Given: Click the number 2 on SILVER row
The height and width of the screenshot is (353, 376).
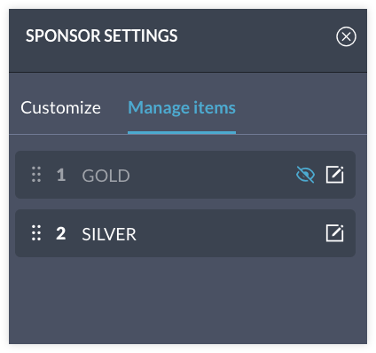Looking at the screenshot, I should point(61,233).
